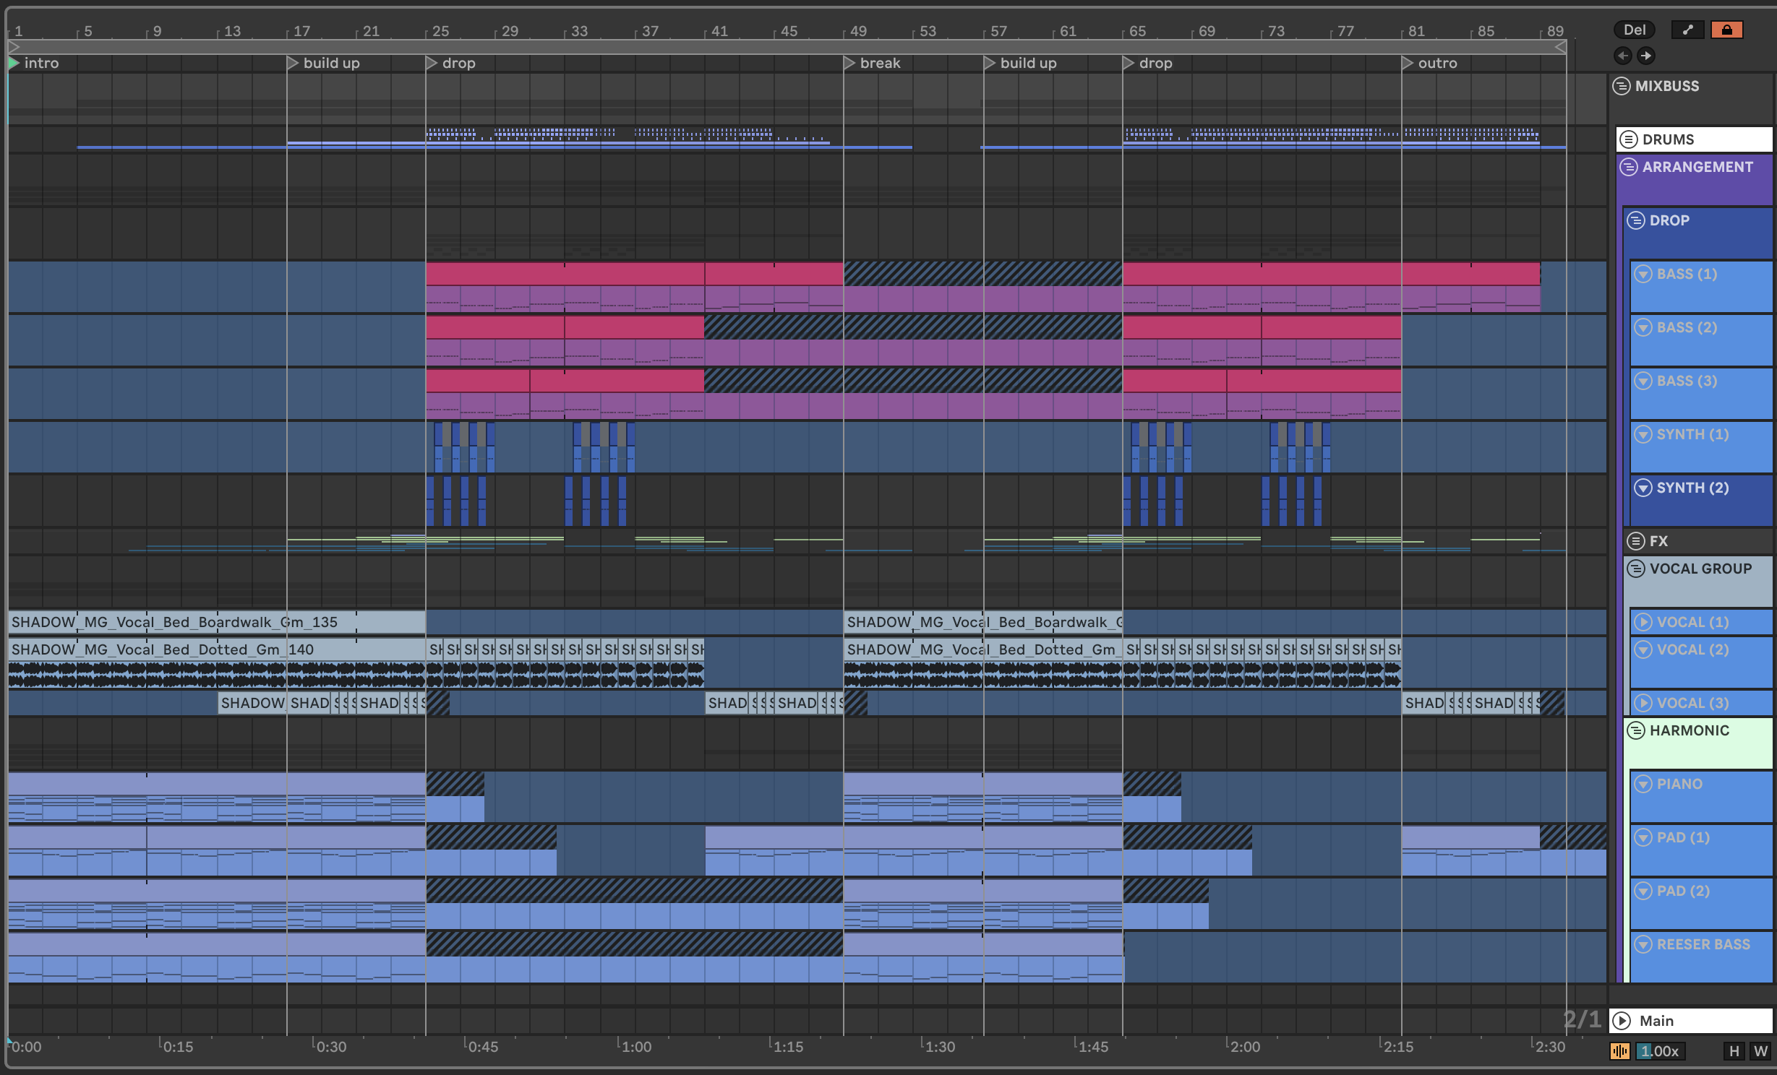Click the Main track play icon
Image resolution: width=1777 pixels, height=1075 pixels.
1622,1021
